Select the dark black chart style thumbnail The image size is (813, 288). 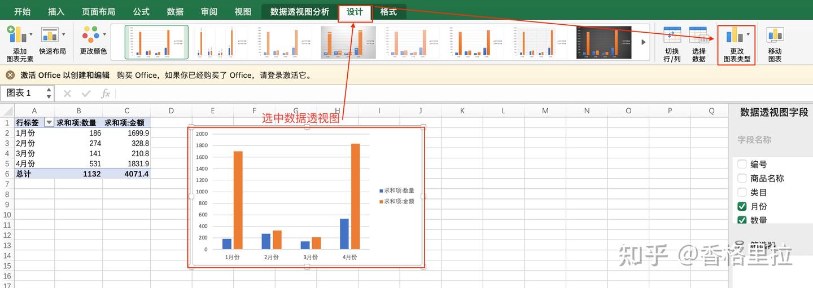click(604, 42)
